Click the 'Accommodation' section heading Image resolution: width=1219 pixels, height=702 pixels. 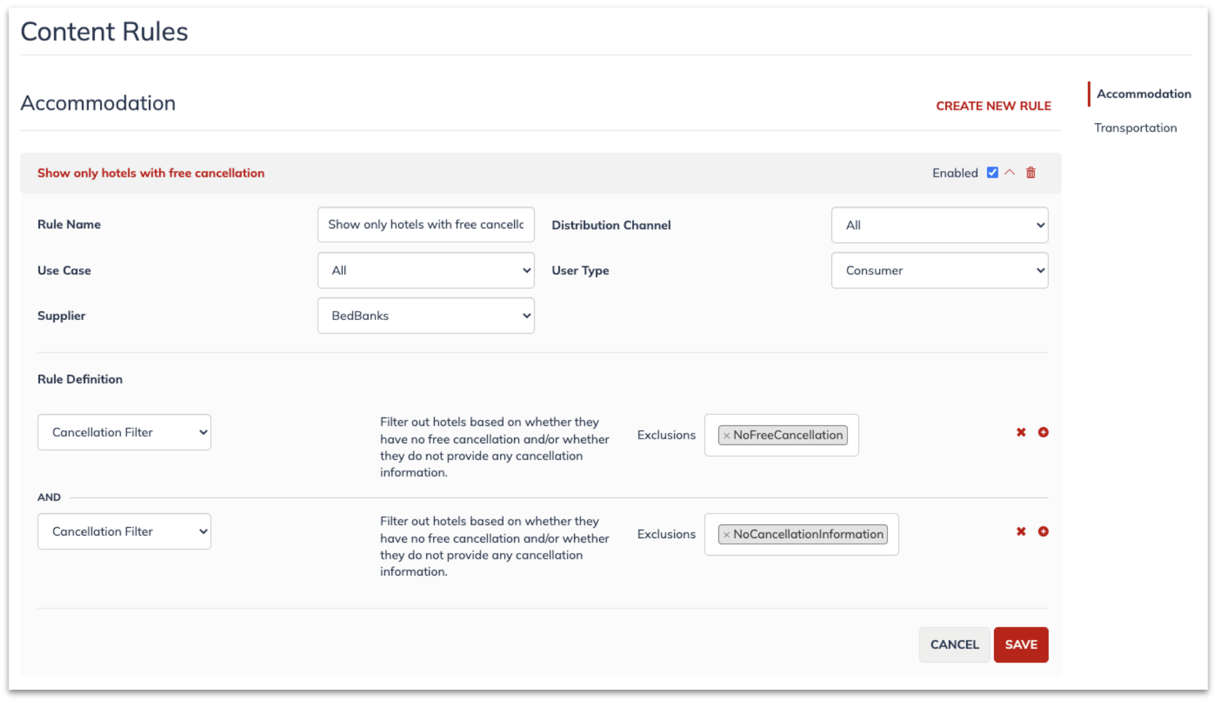[x=98, y=103]
